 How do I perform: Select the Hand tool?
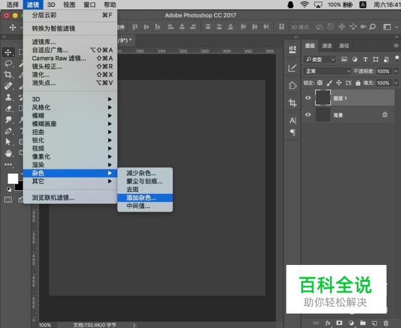click(8, 153)
